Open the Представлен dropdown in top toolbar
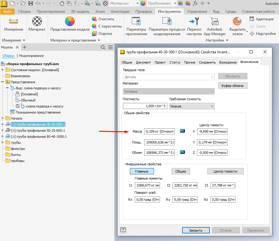This screenshot has width=279, height=241. (x=175, y=3)
